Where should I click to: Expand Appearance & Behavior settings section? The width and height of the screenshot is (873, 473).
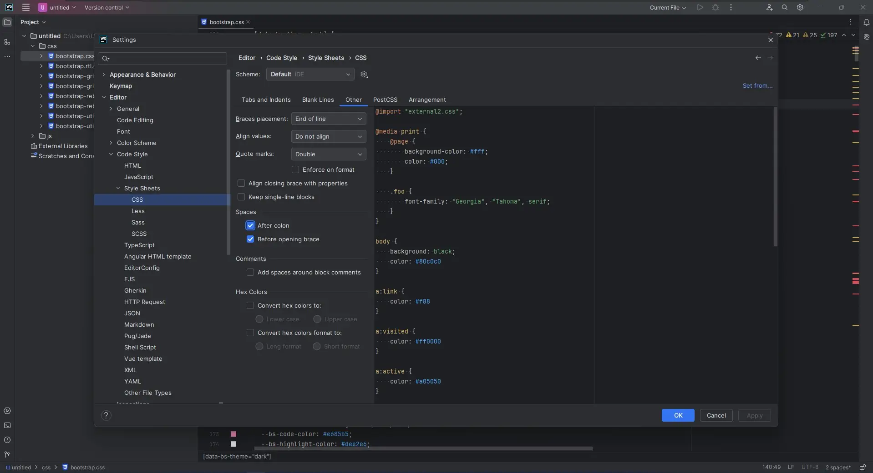104,75
